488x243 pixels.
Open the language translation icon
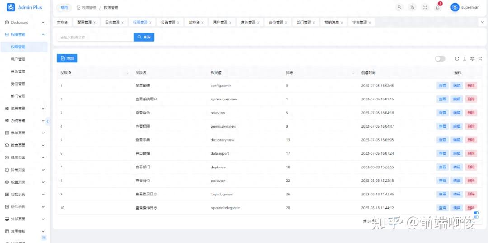pyautogui.click(x=412, y=8)
